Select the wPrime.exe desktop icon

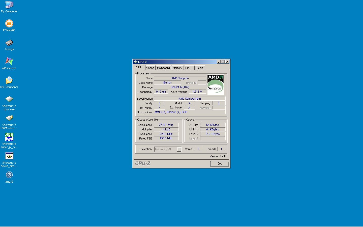(x=9, y=64)
